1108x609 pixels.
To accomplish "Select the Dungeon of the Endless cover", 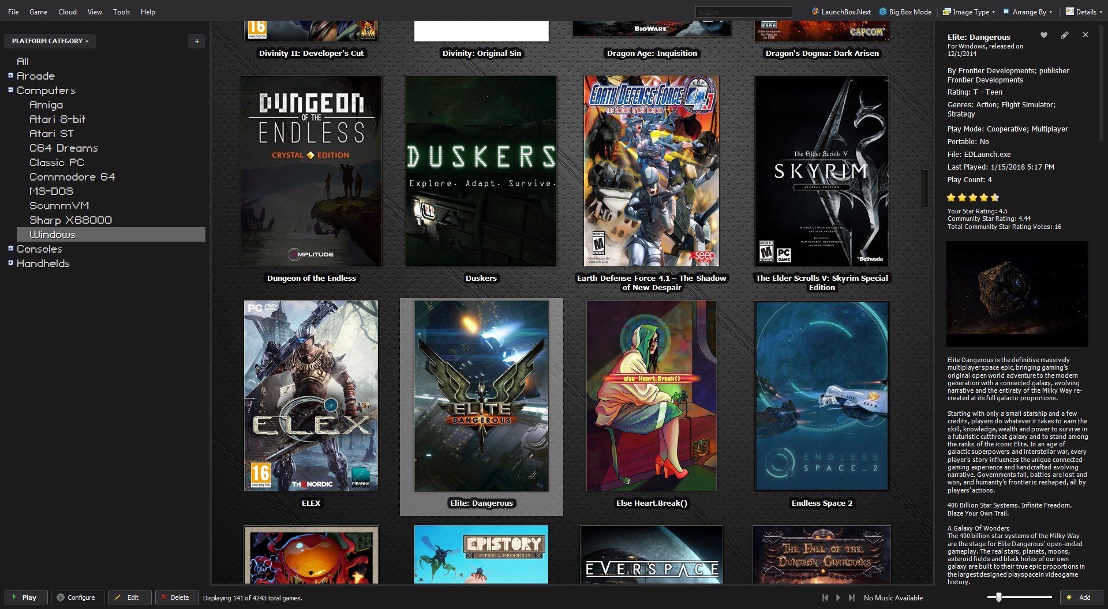I will click(311, 171).
